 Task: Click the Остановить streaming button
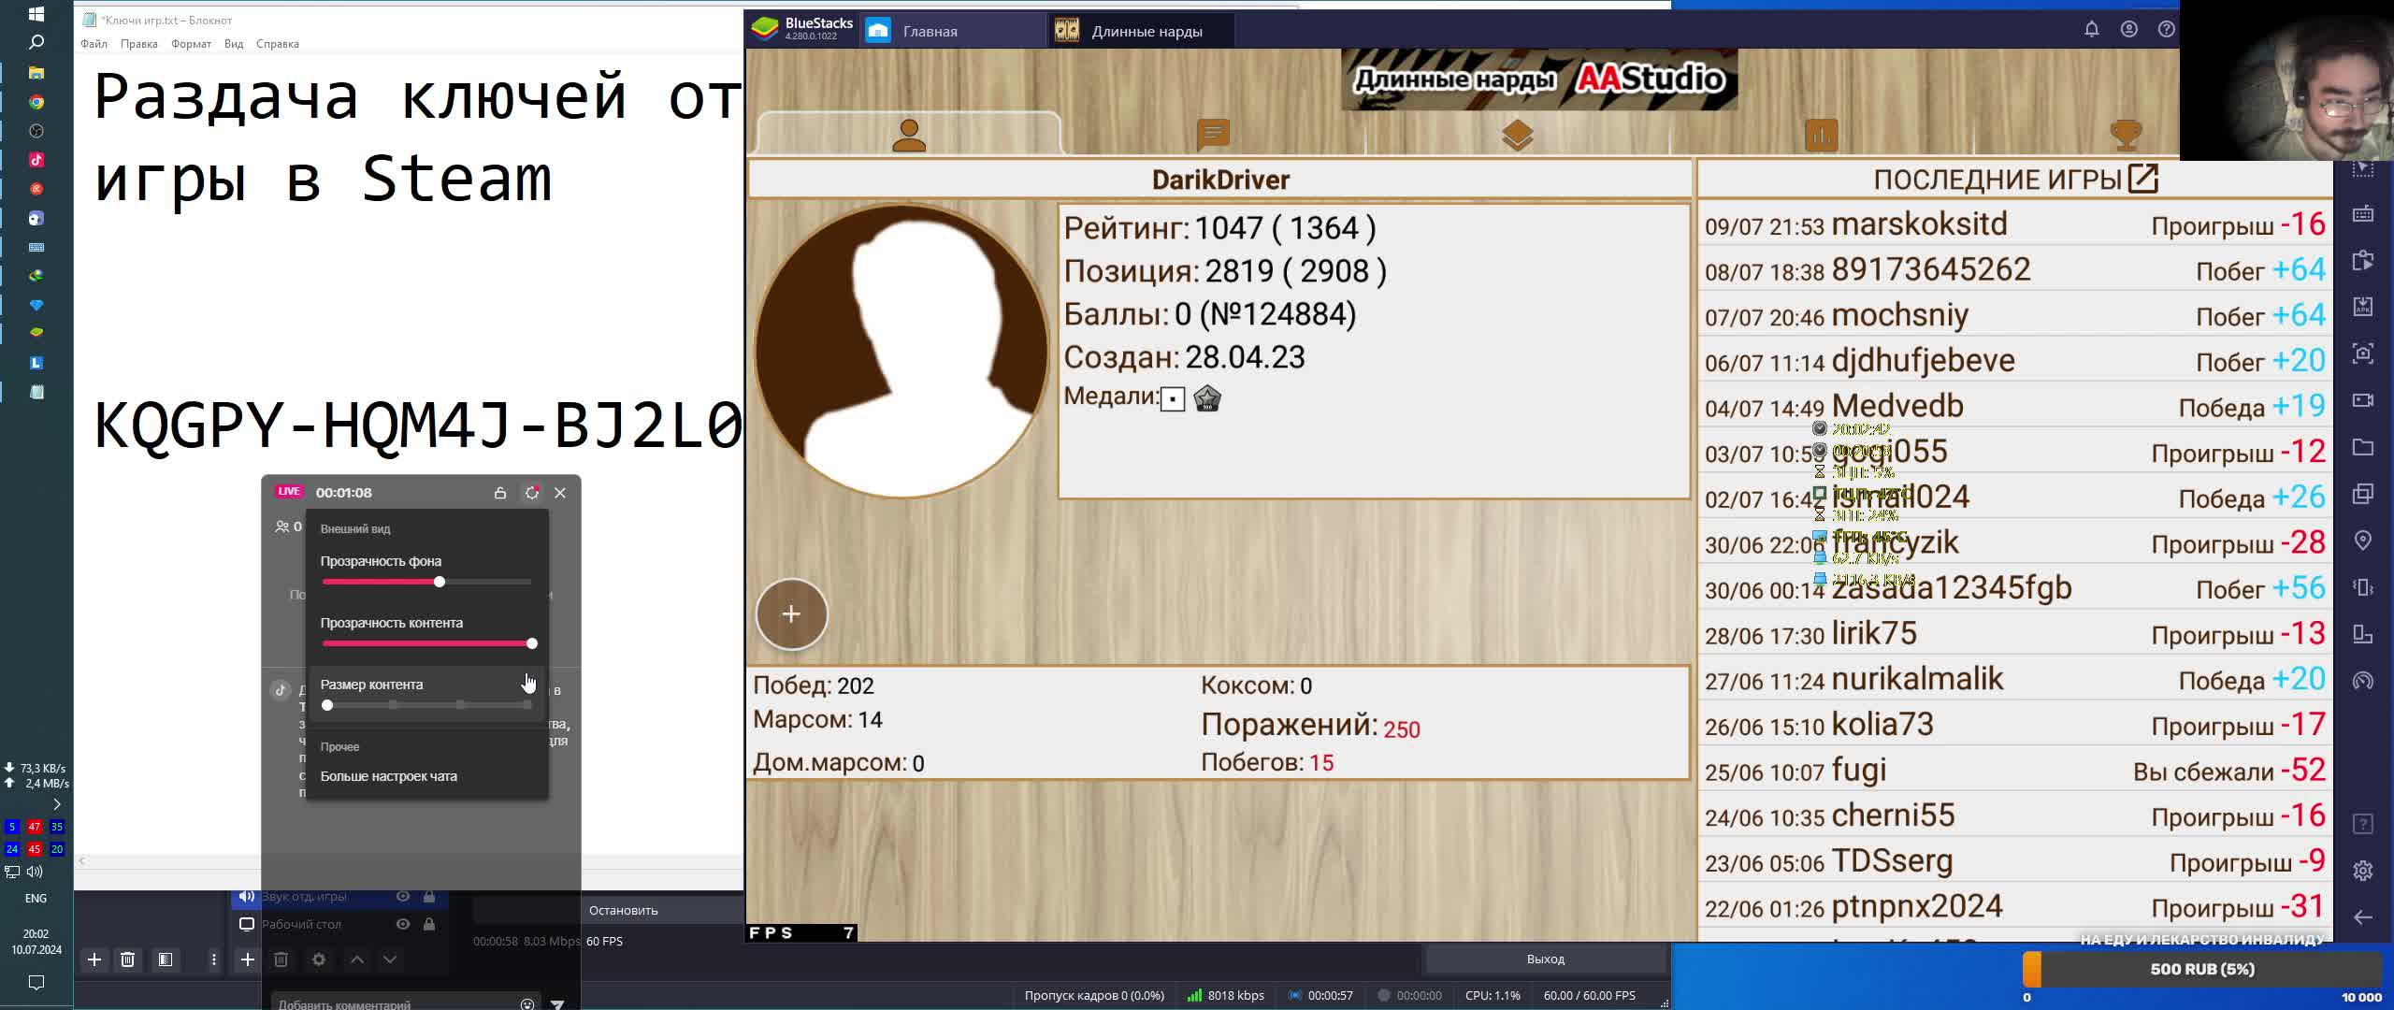[x=623, y=910]
